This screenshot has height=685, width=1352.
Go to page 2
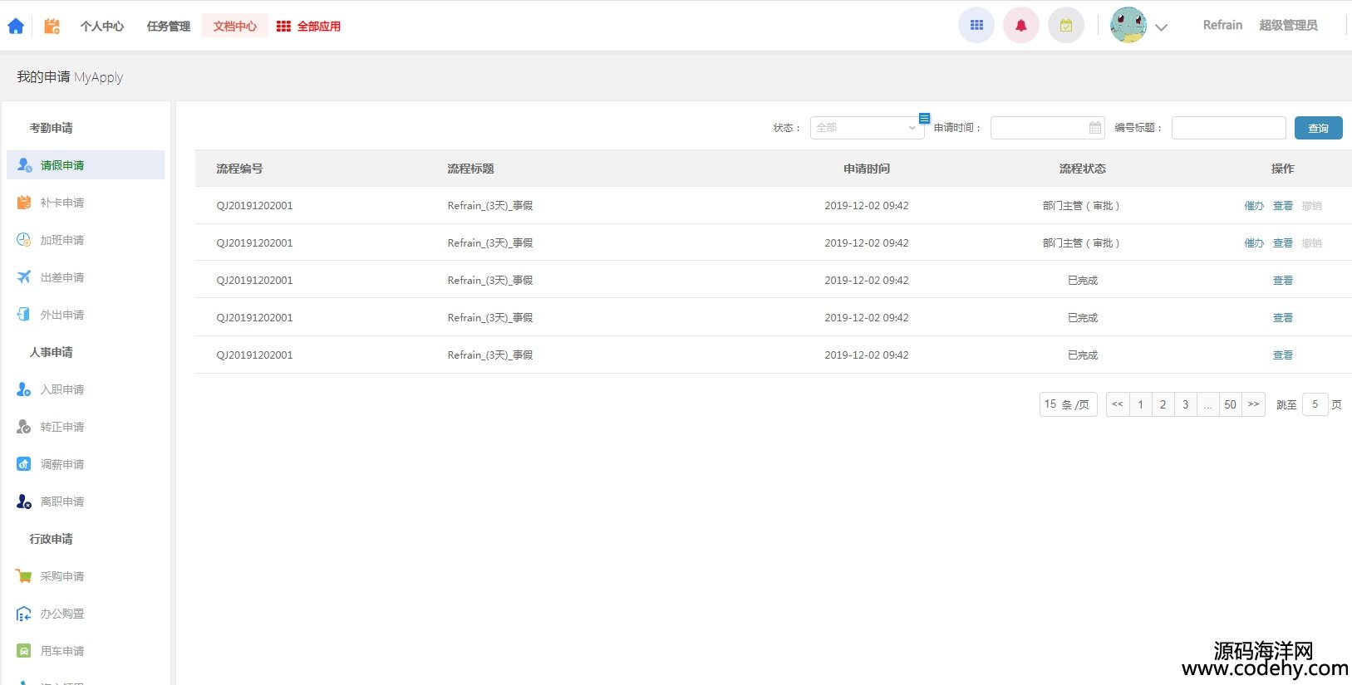tap(1163, 404)
